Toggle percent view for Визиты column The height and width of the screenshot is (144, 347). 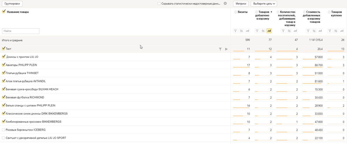[x=241, y=31]
